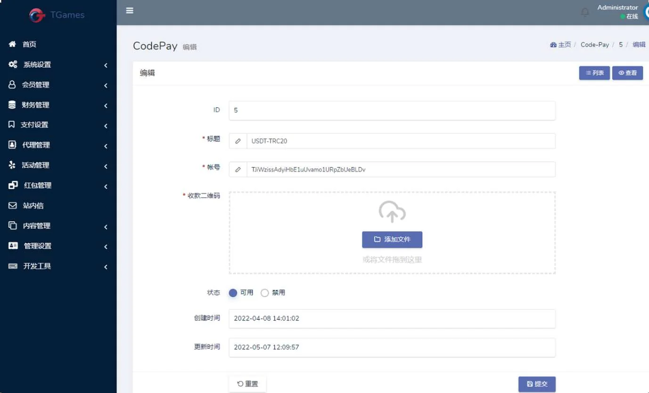649x393 pixels.
Task: Click the cloud upload icon
Action: pyautogui.click(x=392, y=212)
